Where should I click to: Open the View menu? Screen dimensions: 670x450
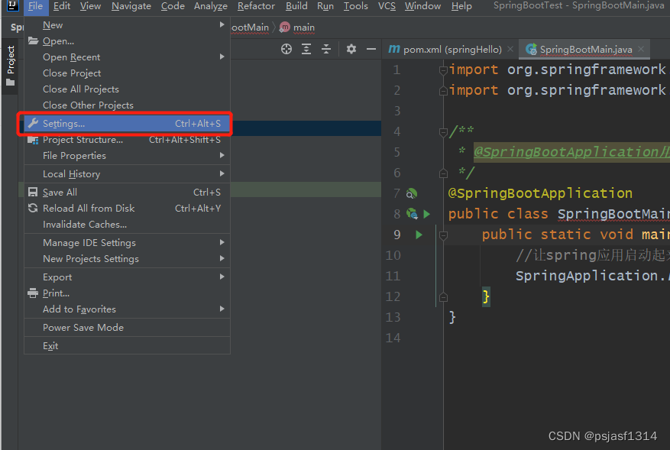coord(91,6)
